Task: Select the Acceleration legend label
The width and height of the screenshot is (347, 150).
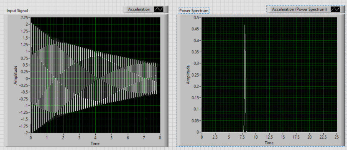Action: (x=139, y=10)
